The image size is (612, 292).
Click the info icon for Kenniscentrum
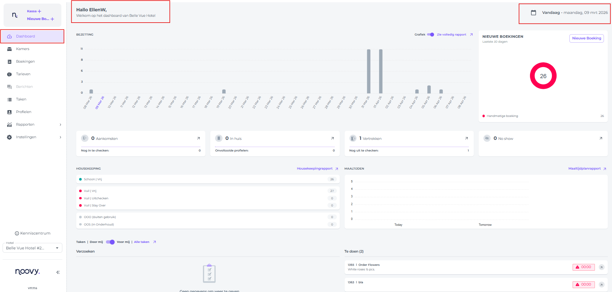click(x=17, y=233)
